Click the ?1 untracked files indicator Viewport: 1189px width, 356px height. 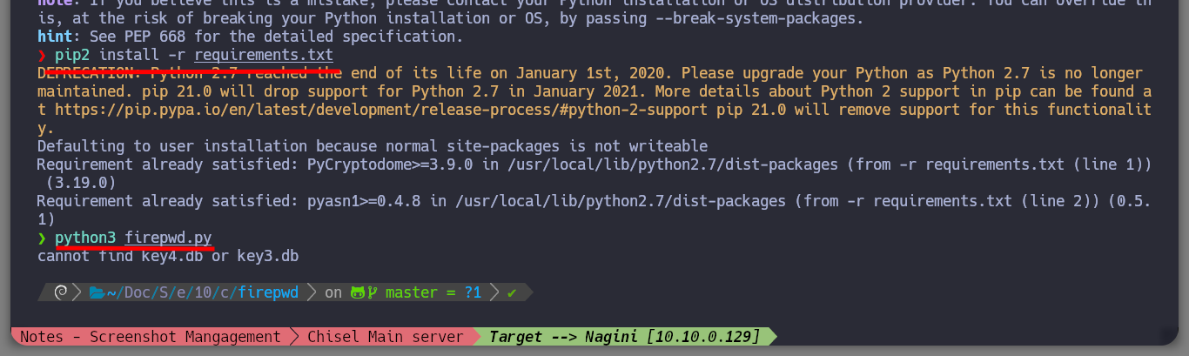[x=473, y=293]
